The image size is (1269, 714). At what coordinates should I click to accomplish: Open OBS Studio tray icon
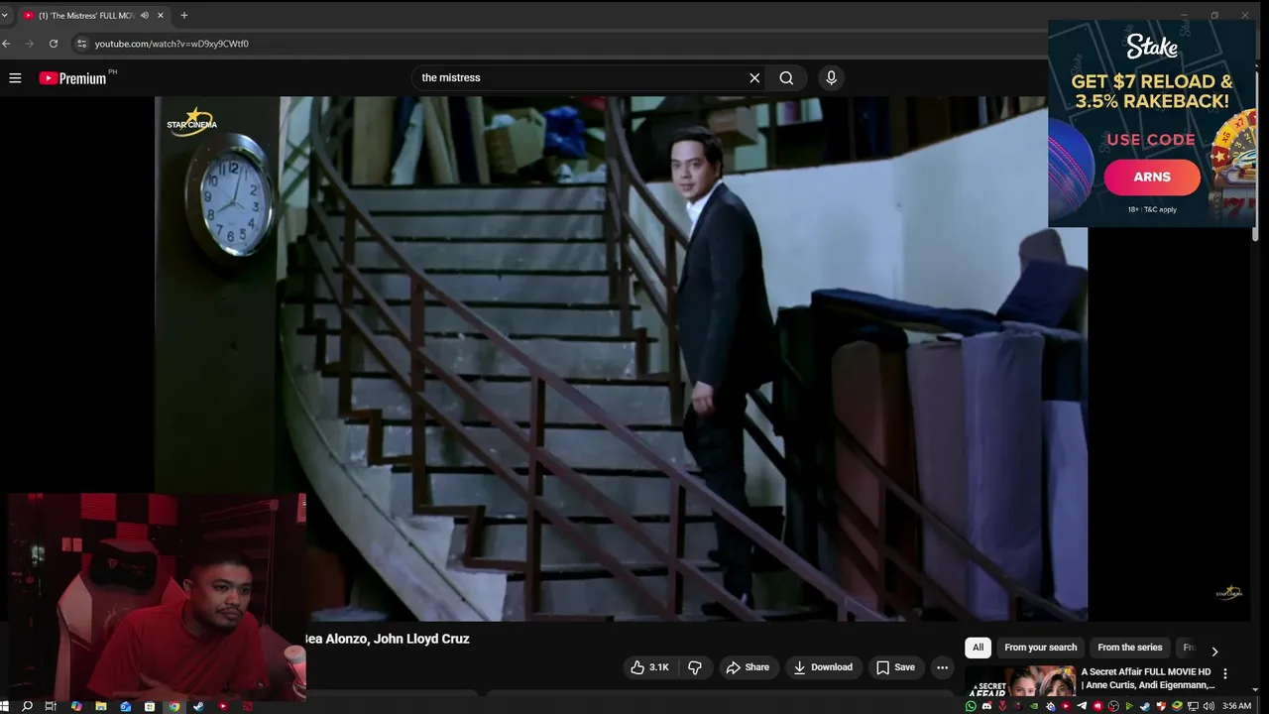click(x=1113, y=706)
